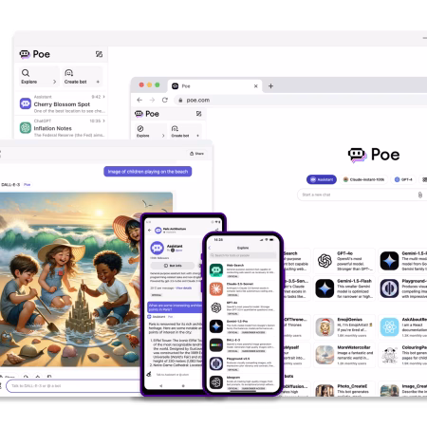The width and height of the screenshot is (427, 427).
Task: Click the new chat icon in the browser's Poe sidebar
Action: tap(198, 114)
